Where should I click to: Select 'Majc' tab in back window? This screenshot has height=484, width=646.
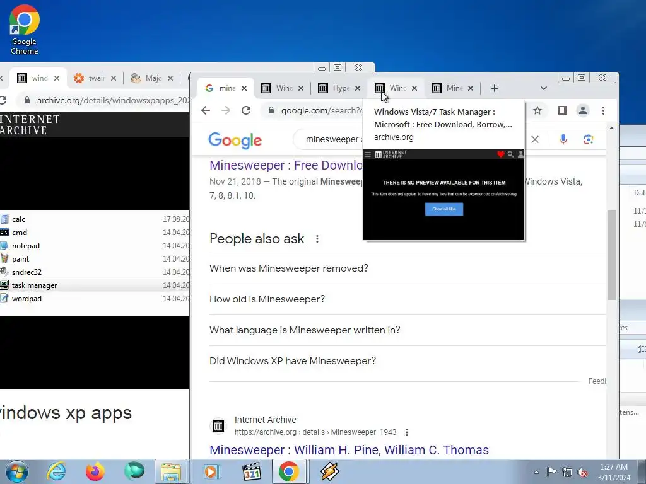point(151,78)
